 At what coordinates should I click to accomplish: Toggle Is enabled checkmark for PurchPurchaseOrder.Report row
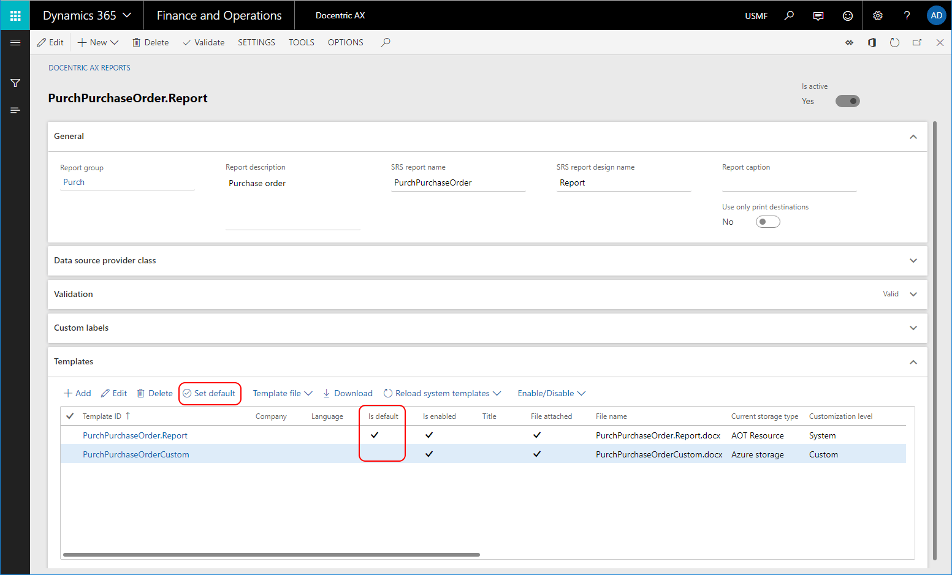click(x=429, y=435)
